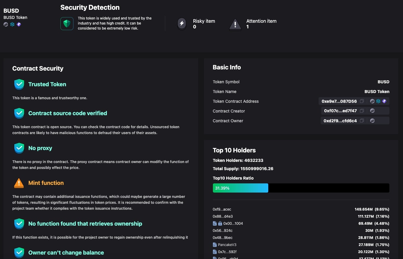The height and width of the screenshot is (259, 403).
Task: Click the Top10 Holders Ratio bar at 31.39%
Action: coord(301,188)
